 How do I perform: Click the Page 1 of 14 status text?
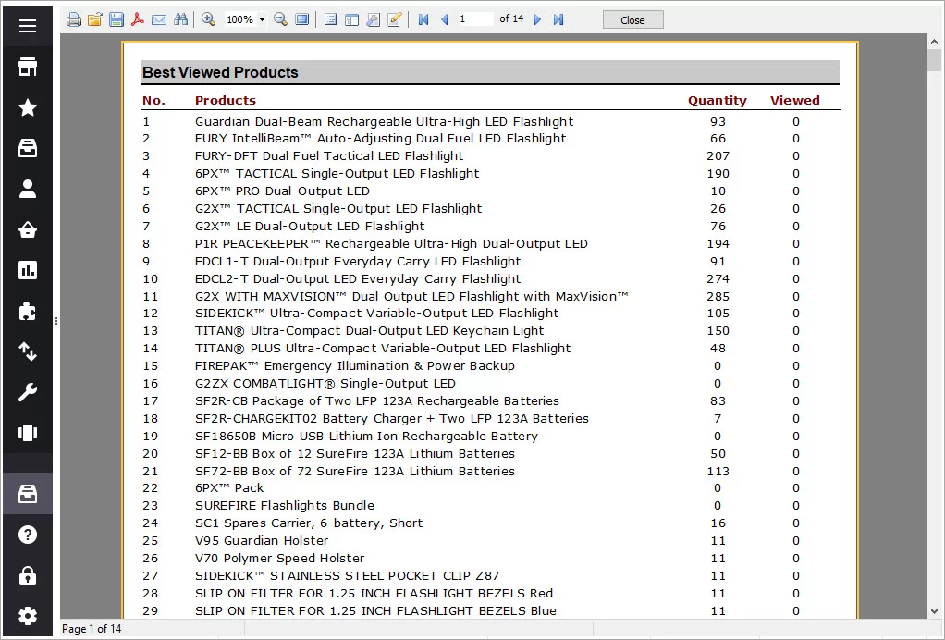(x=92, y=629)
